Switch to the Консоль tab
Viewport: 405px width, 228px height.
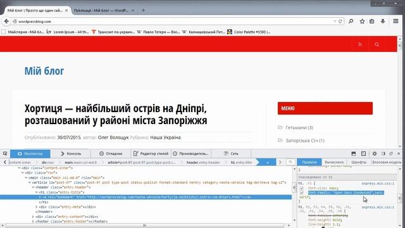pos(71,153)
